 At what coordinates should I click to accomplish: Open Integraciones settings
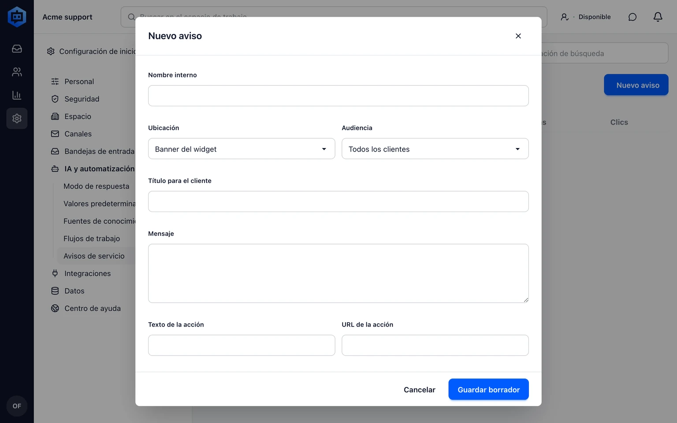[x=87, y=274]
